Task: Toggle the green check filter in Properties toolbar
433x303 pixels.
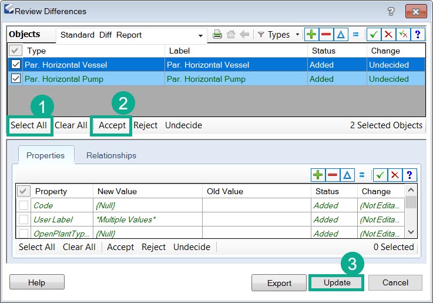Action: click(380, 175)
